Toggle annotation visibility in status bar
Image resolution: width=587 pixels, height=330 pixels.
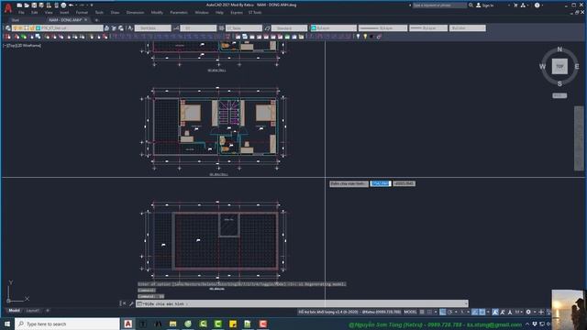click(x=495, y=312)
